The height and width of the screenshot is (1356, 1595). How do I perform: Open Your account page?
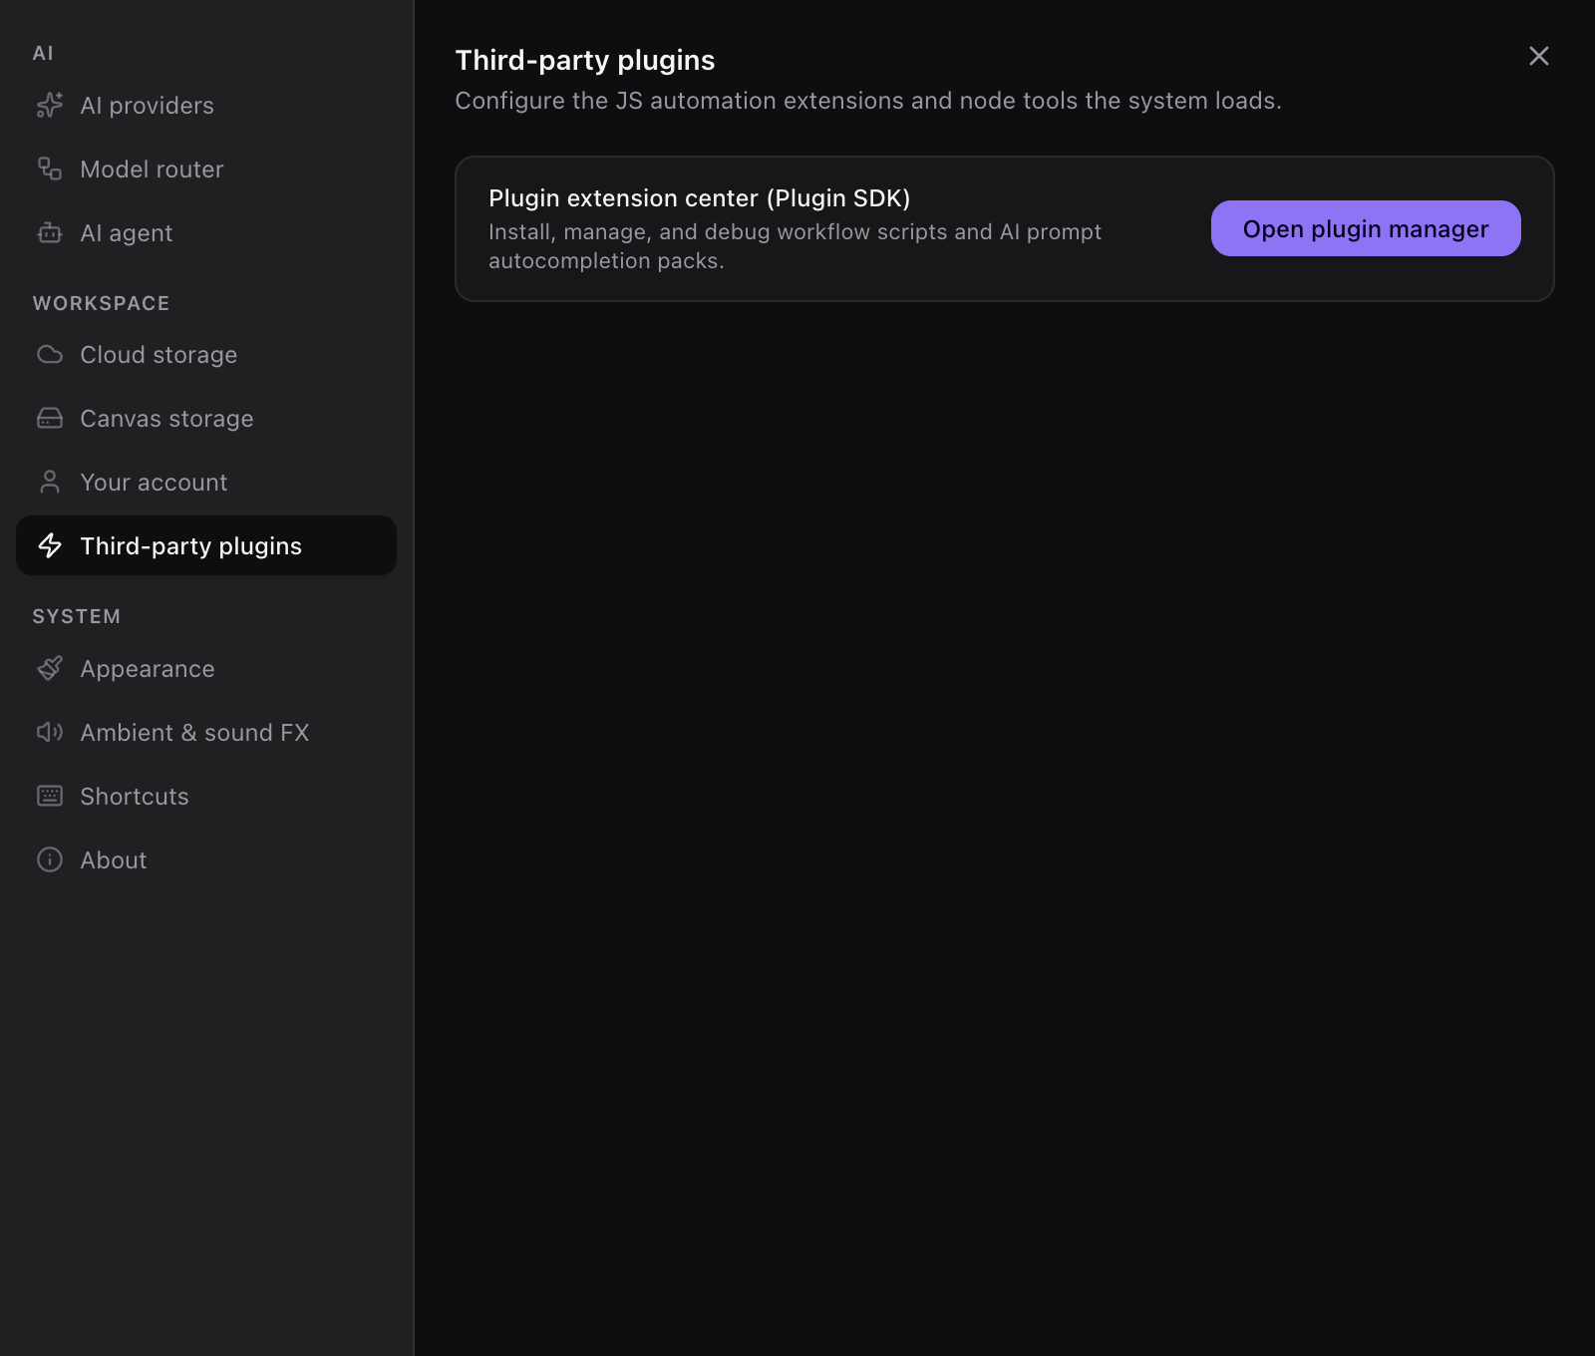coord(206,482)
